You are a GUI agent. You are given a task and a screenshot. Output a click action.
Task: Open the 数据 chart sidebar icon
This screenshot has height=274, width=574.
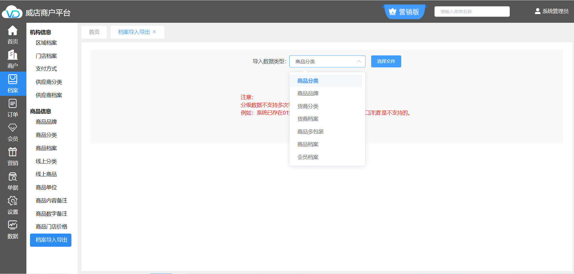13,225
